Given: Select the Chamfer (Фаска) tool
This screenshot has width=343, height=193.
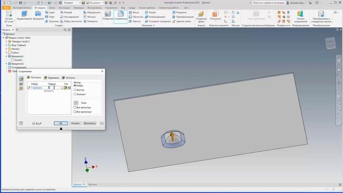Looking at the screenshot, I should point(134,12).
